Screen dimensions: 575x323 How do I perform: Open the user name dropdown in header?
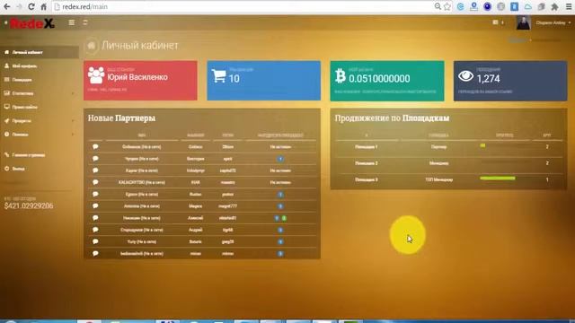(x=553, y=22)
